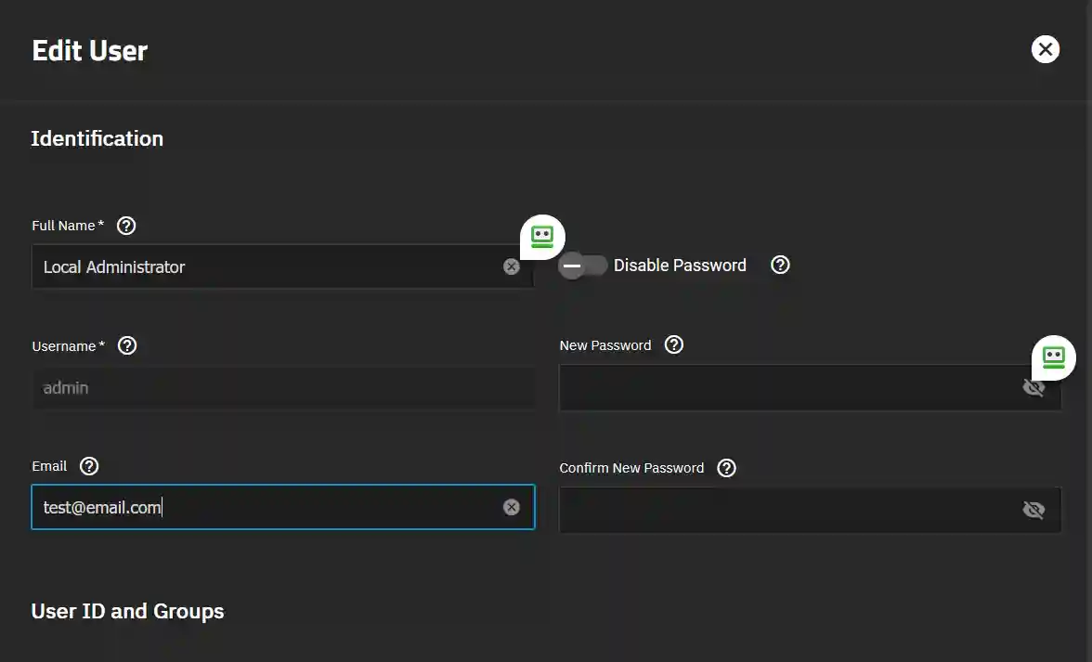Show the Confirm New Password text
This screenshot has height=662, width=1092.
pyautogui.click(x=1033, y=509)
